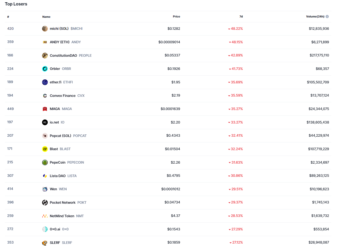
Task: Click the michi (SOL) coin logo
Action: click(45, 29)
